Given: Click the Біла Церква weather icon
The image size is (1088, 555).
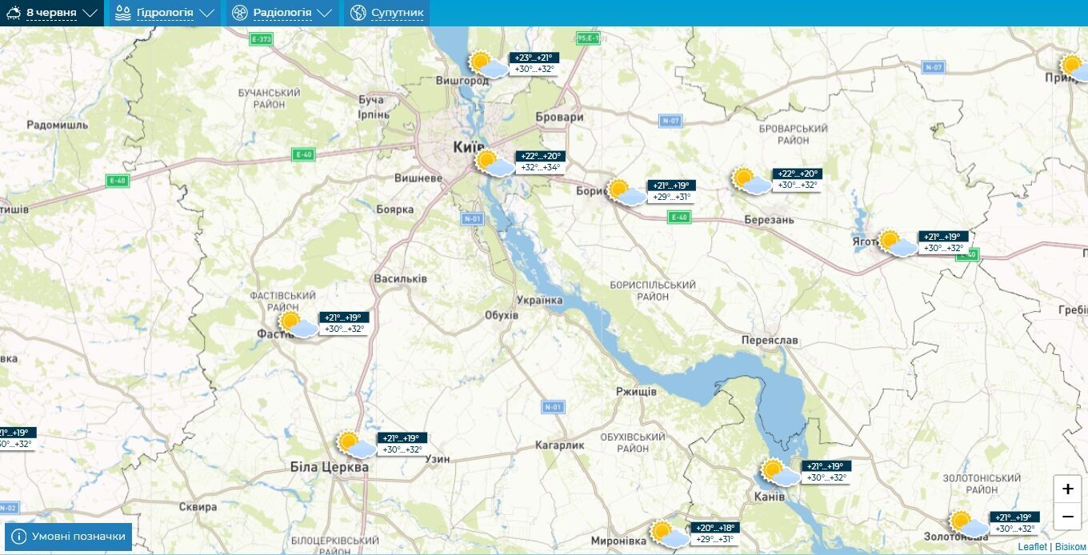Looking at the screenshot, I should tap(357, 445).
